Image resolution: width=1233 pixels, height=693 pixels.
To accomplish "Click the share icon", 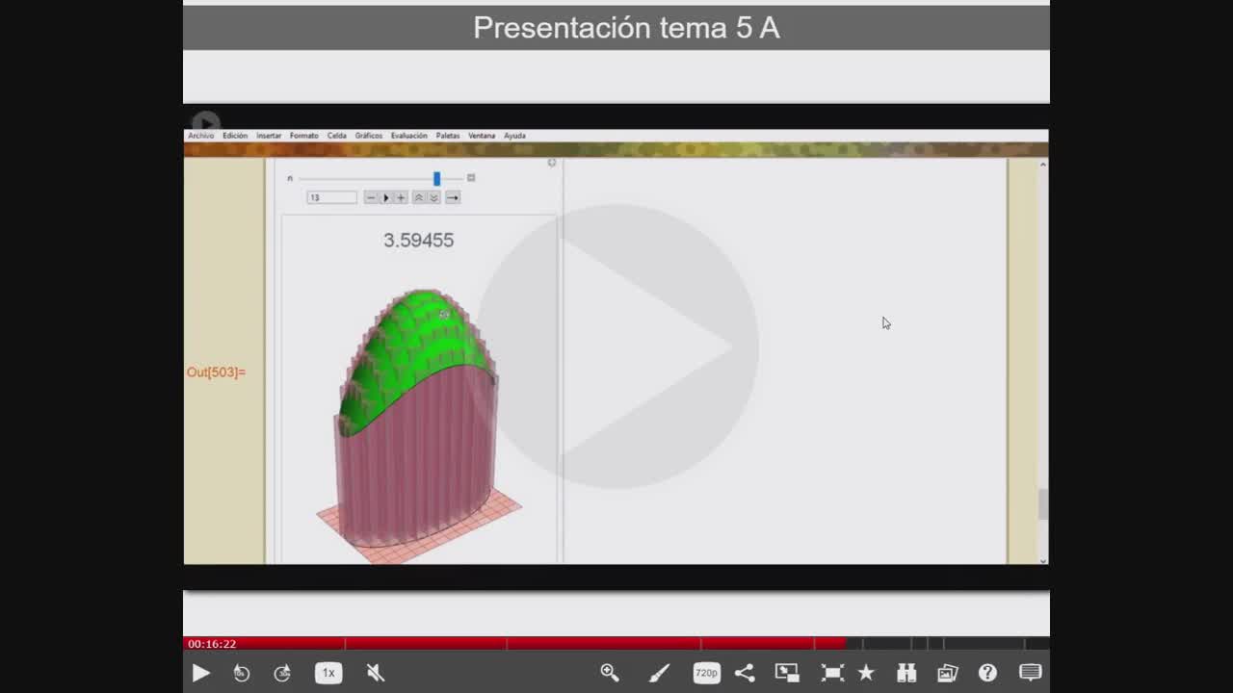I will (x=745, y=673).
